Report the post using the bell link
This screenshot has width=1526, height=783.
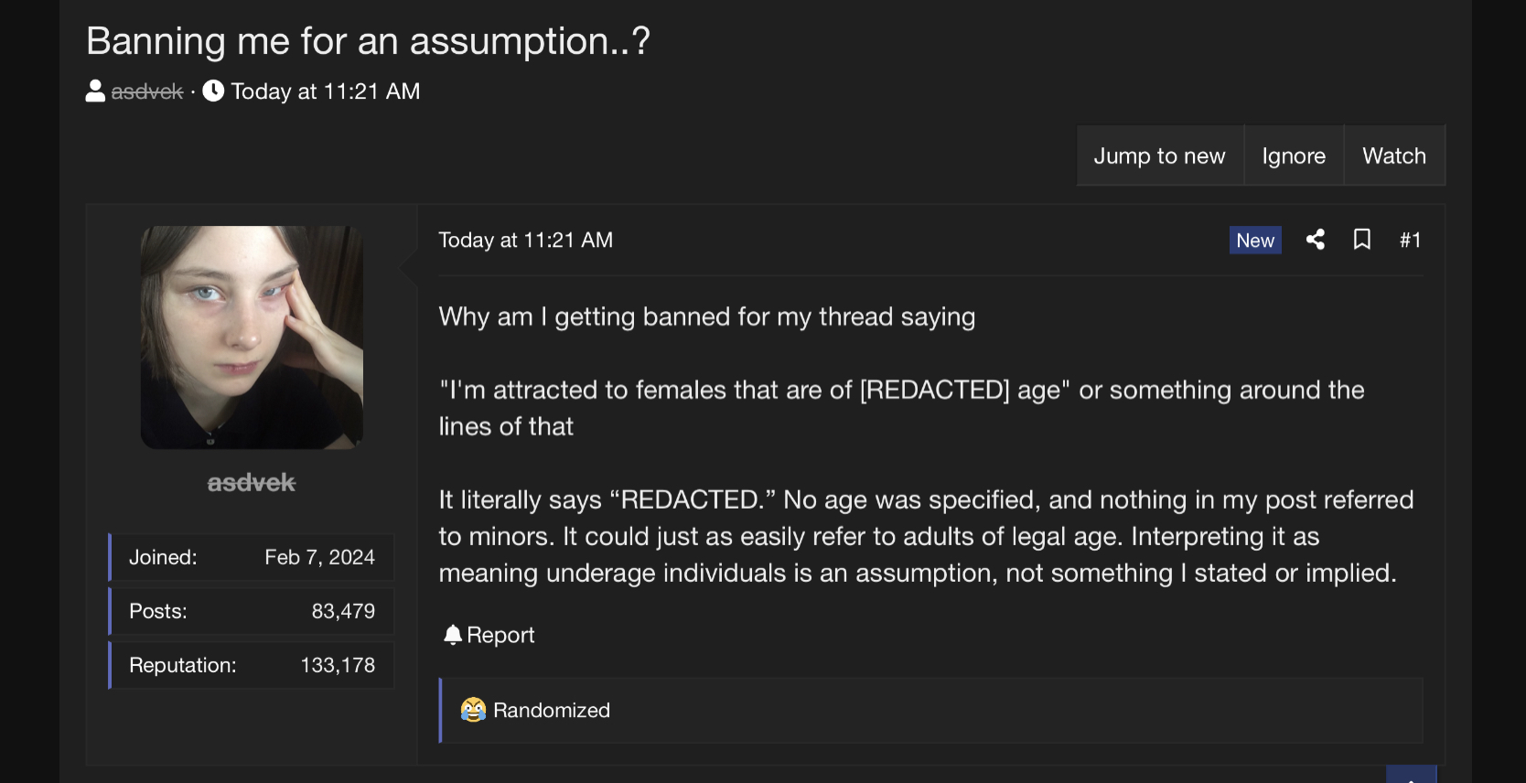[x=489, y=635]
